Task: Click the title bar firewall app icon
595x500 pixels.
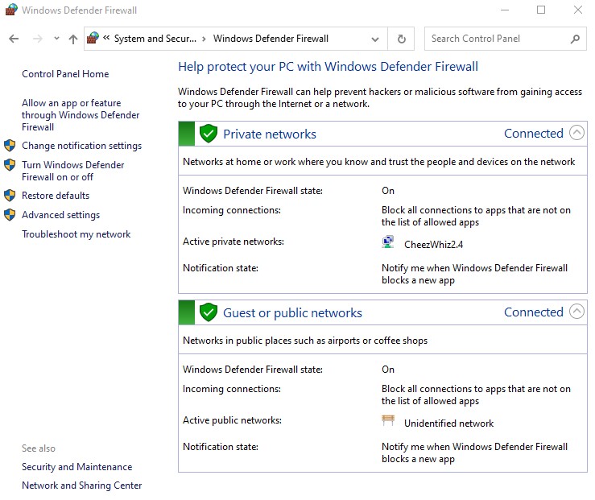Action: point(11,10)
